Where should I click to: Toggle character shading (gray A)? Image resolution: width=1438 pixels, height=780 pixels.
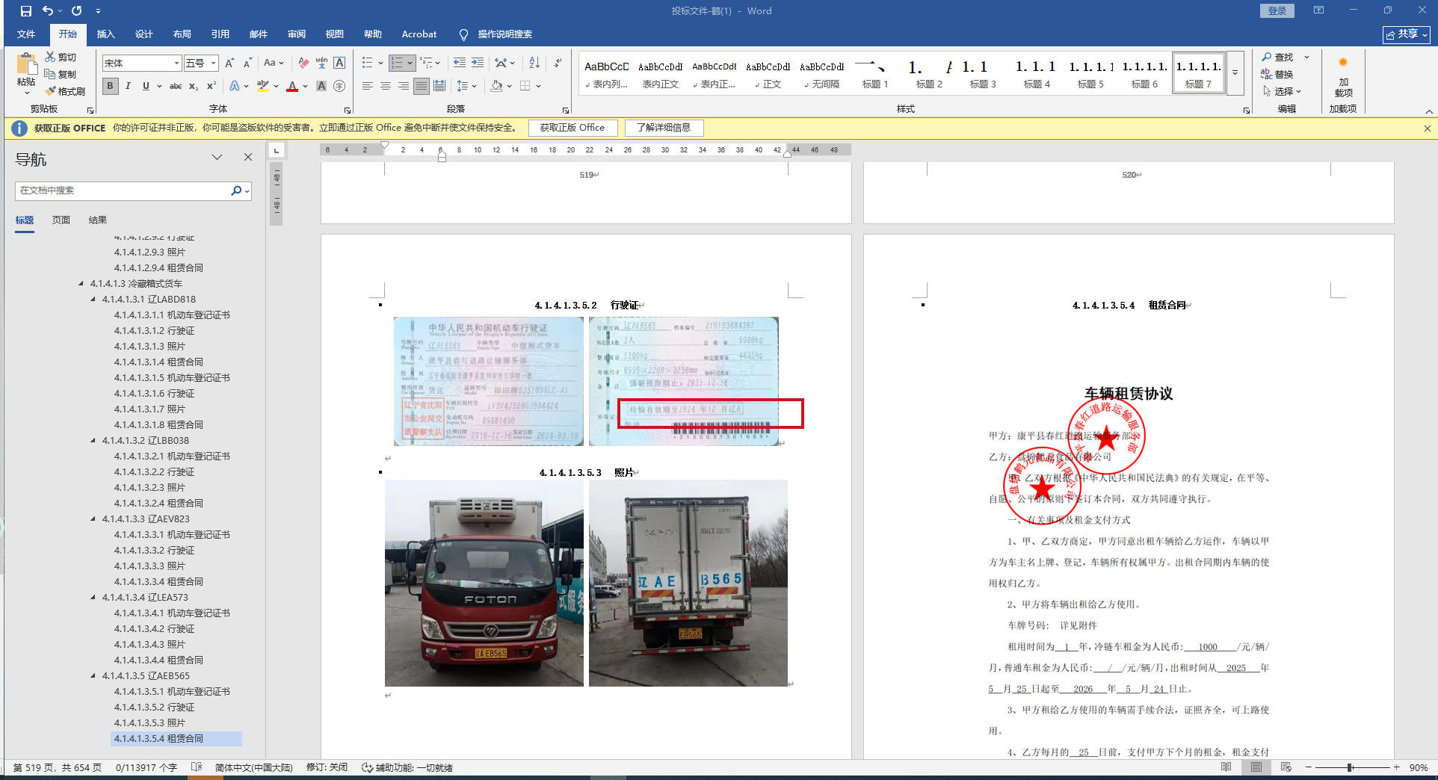(x=321, y=86)
